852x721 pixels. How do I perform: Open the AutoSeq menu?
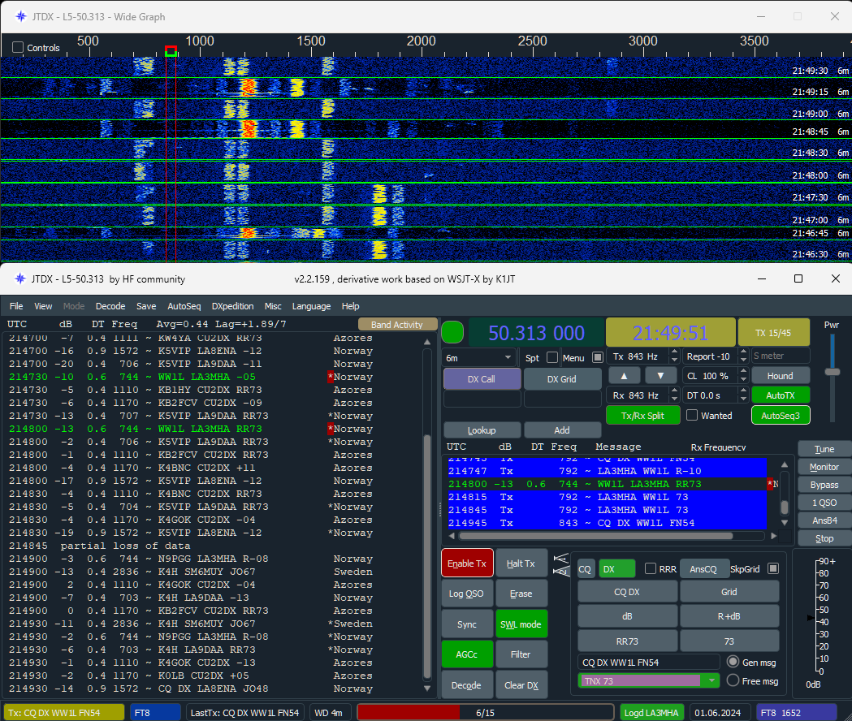tap(184, 306)
